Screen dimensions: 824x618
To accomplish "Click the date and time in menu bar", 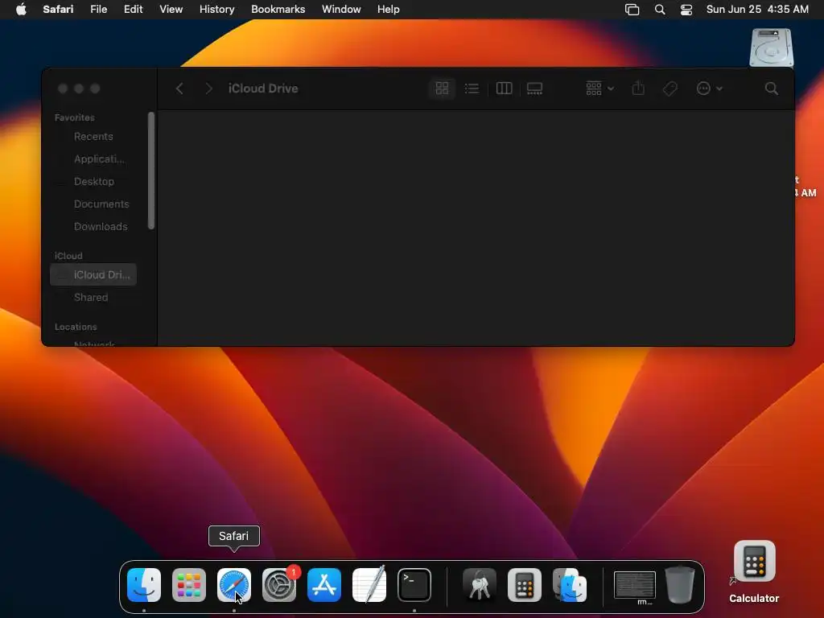I will [x=757, y=10].
